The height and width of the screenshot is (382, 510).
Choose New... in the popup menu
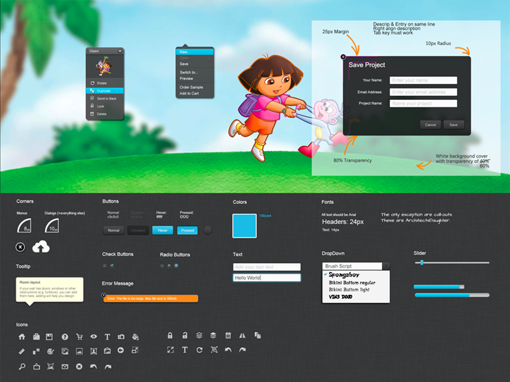(195, 52)
